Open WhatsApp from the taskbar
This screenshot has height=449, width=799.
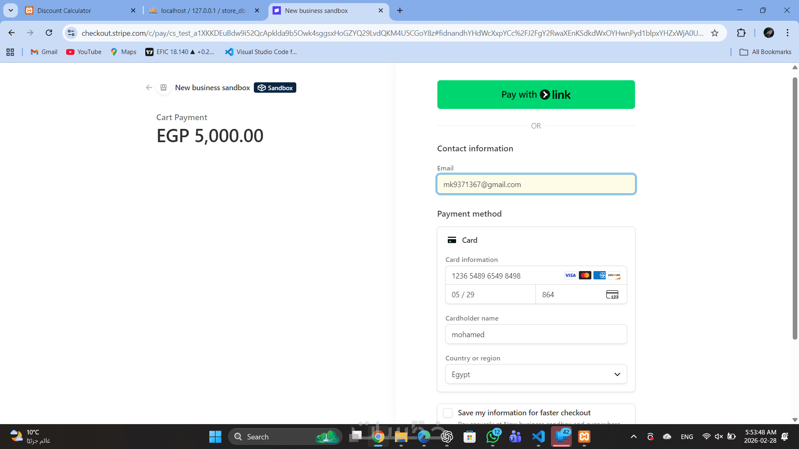(x=493, y=437)
